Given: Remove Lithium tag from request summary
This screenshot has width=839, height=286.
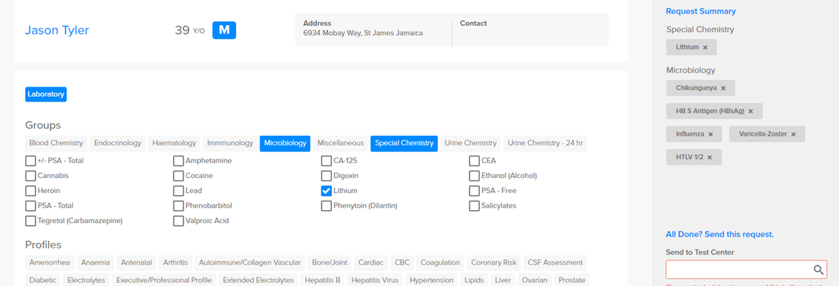Looking at the screenshot, I should tap(705, 48).
